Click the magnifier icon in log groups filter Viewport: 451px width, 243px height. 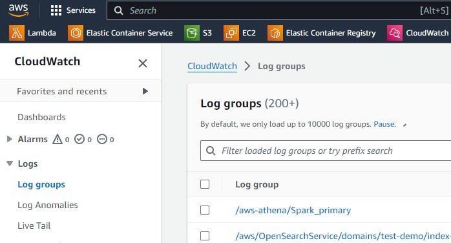coord(211,151)
